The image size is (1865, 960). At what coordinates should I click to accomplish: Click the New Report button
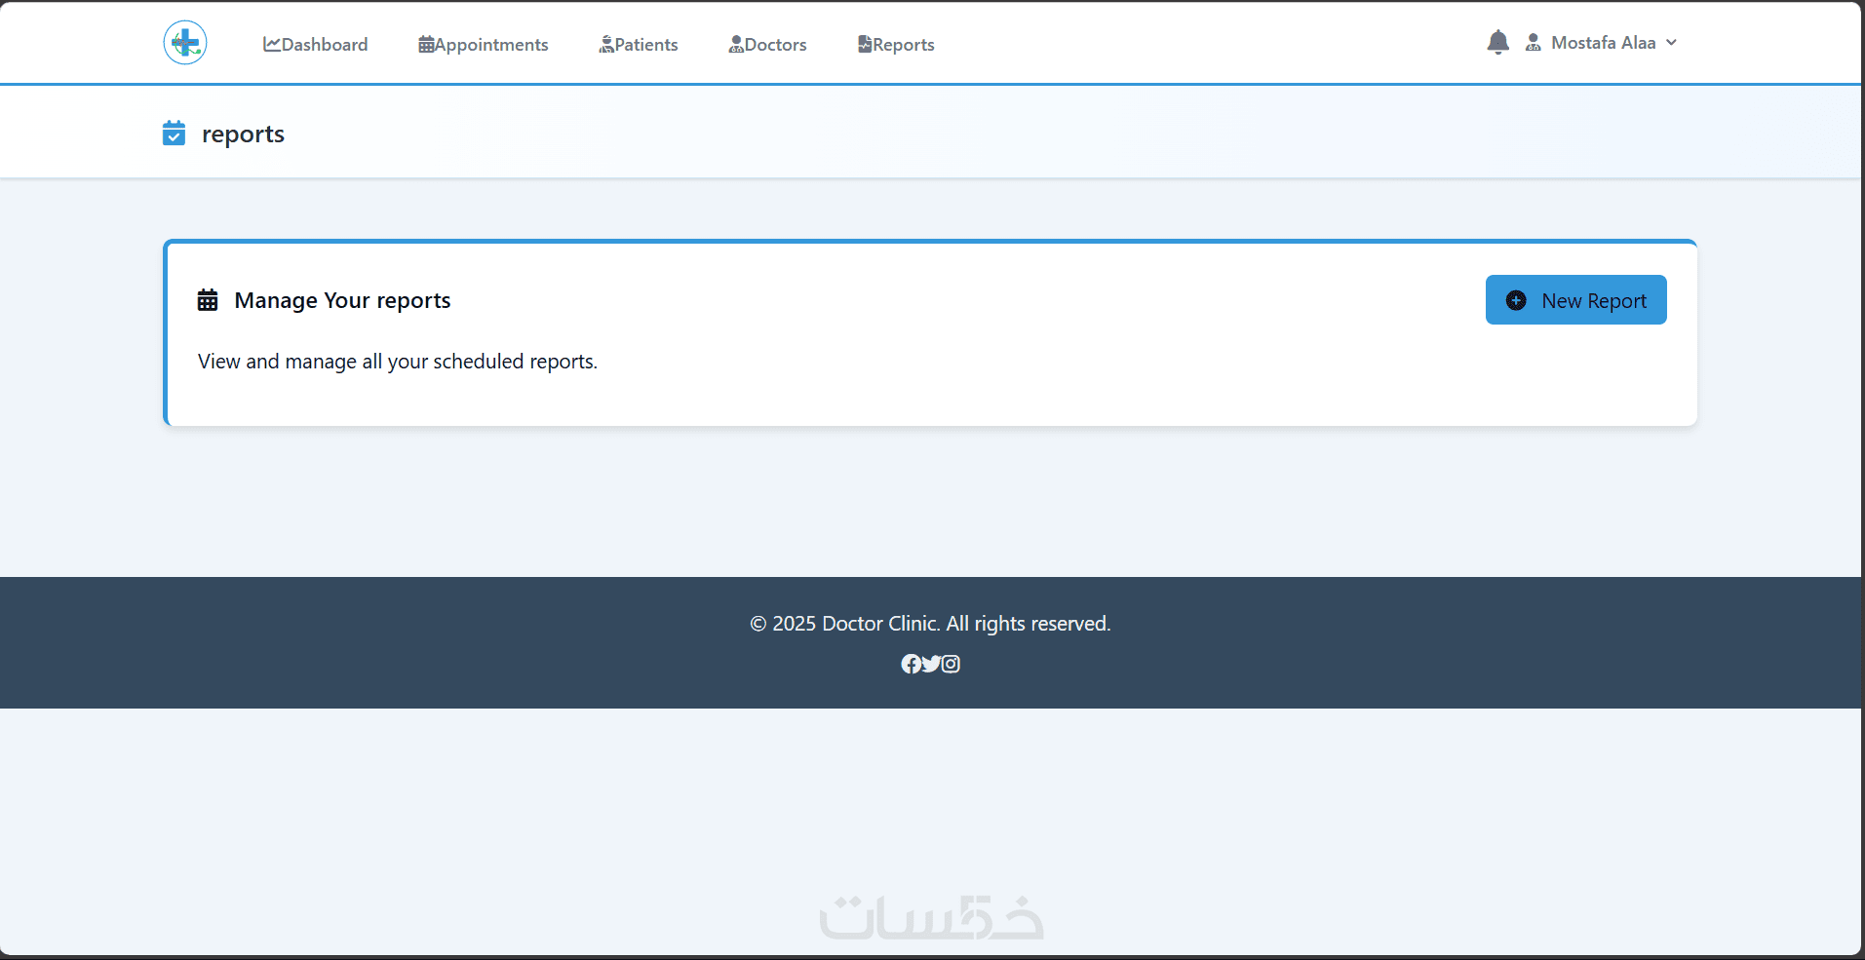(x=1575, y=300)
